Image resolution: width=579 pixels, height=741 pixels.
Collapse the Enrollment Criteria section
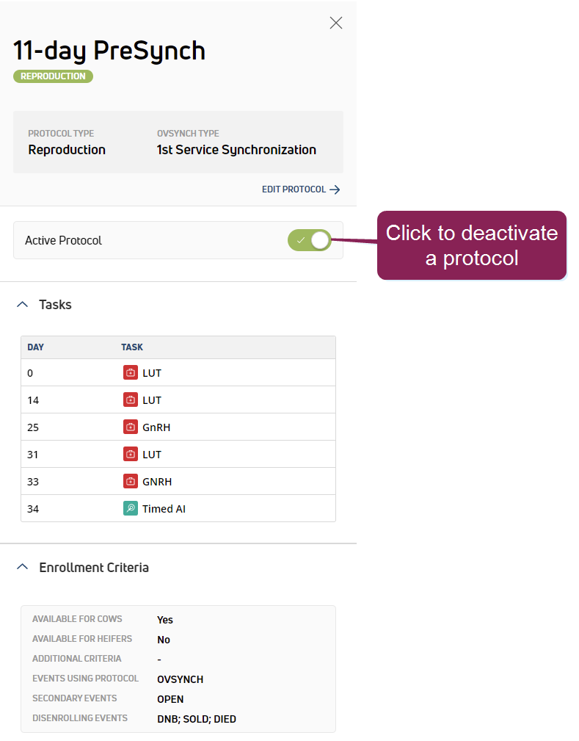pyautogui.click(x=22, y=567)
